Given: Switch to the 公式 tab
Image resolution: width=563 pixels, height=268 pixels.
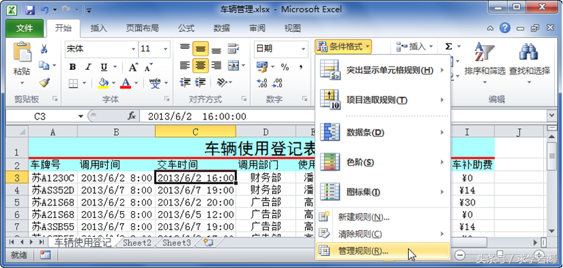Looking at the screenshot, I should [186, 28].
